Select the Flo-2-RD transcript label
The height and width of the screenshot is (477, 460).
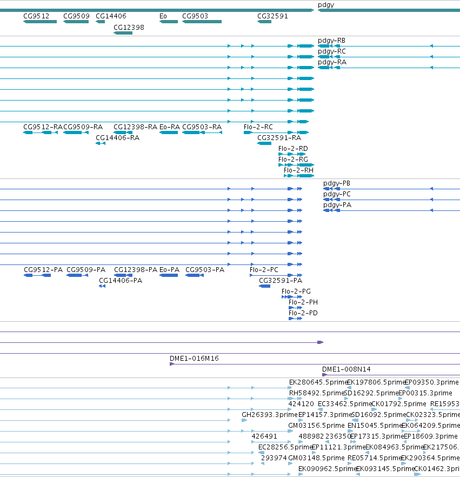(293, 149)
